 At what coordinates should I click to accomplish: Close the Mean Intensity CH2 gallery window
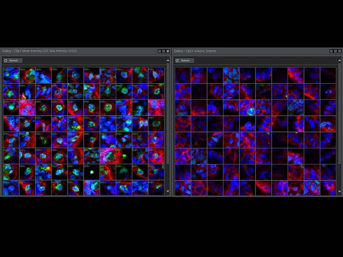pyautogui.click(x=168, y=51)
